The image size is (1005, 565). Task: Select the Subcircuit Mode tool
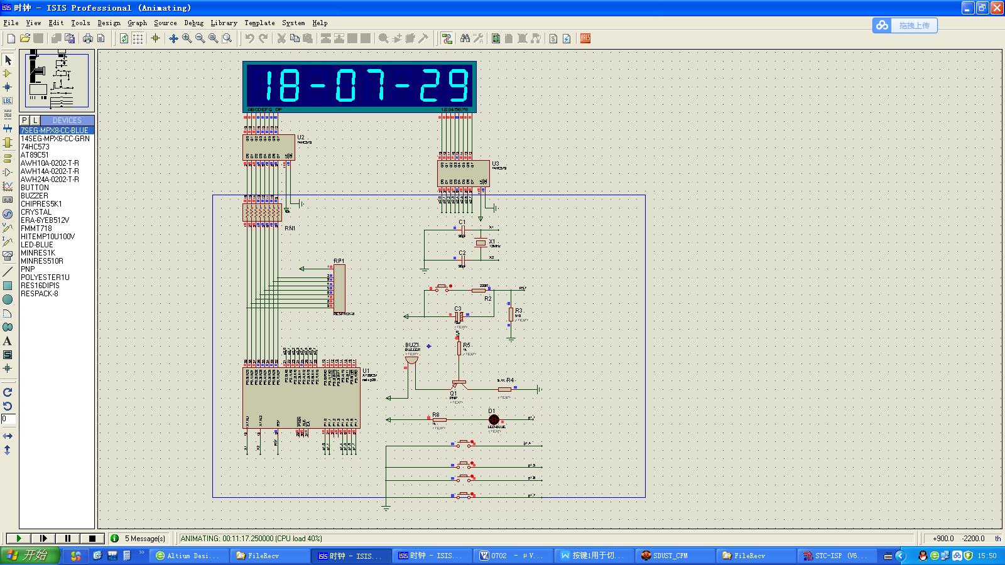[x=8, y=143]
